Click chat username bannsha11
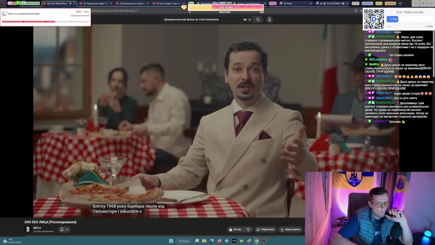This screenshot has height=245, width=435. (380, 121)
